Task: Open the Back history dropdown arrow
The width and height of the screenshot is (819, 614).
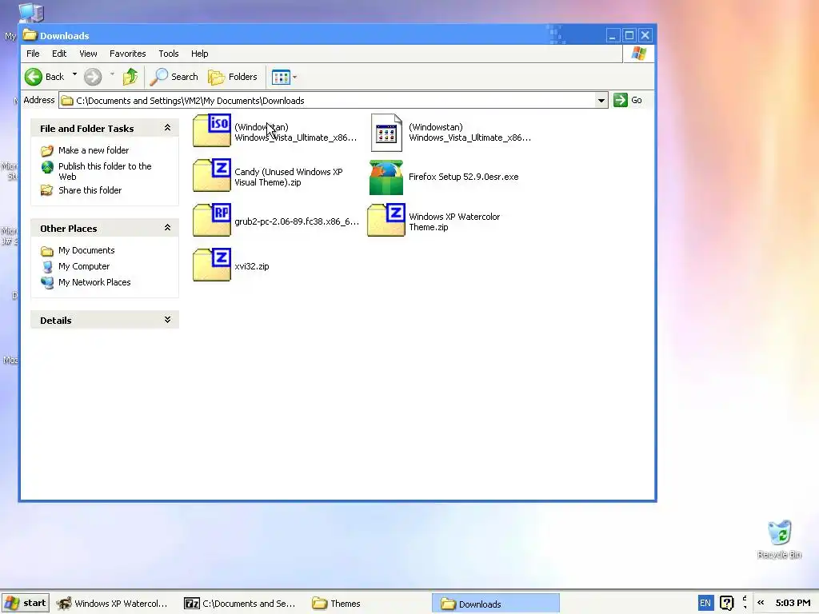Action: (74, 74)
